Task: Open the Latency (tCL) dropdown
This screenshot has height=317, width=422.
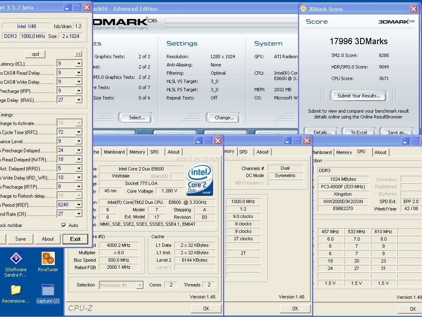Action: point(79,64)
